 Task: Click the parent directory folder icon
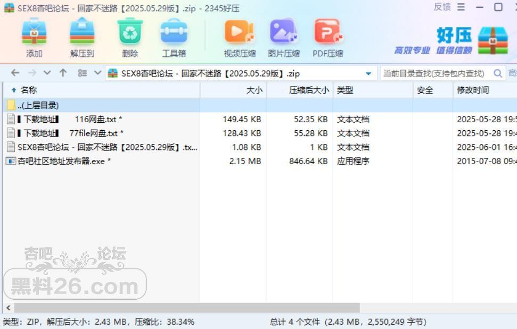pyautogui.click(x=11, y=105)
